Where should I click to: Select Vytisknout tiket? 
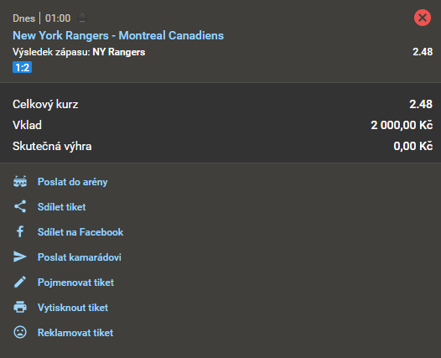point(73,308)
